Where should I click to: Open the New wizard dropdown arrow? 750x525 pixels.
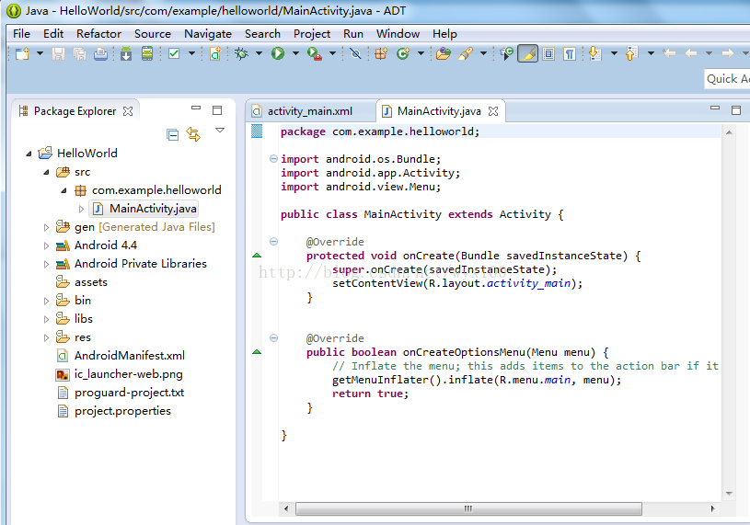pyautogui.click(x=40, y=53)
